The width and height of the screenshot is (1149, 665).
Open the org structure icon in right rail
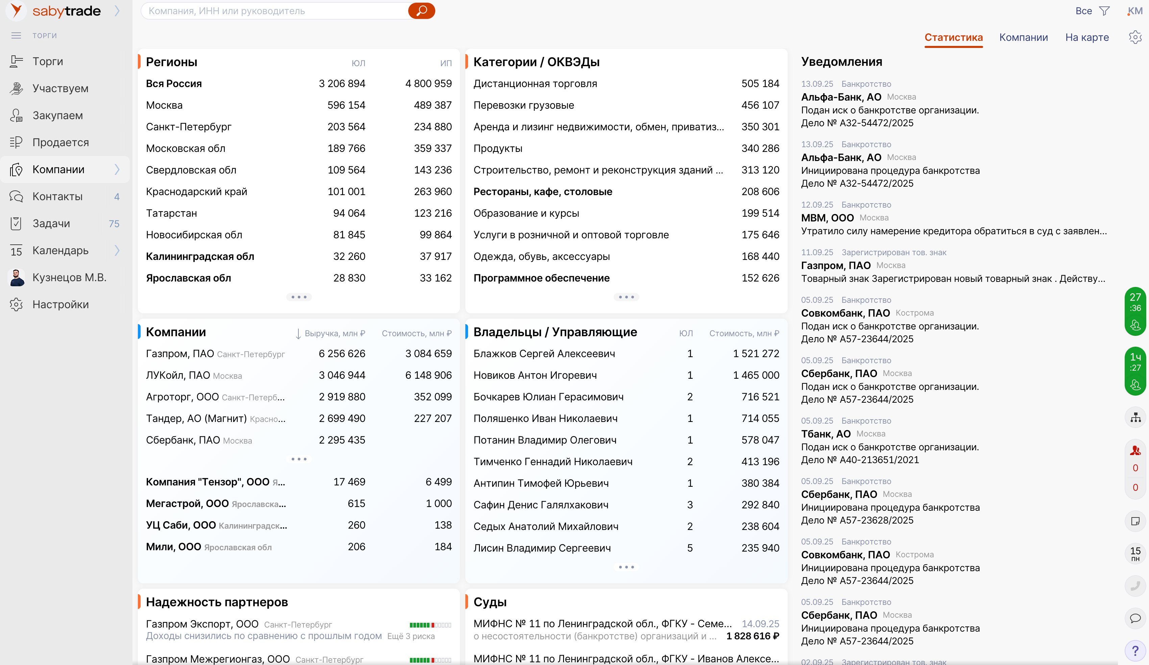coord(1135,417)
